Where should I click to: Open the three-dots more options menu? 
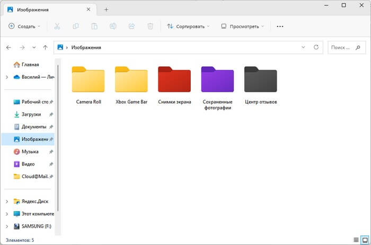(280, 26)
